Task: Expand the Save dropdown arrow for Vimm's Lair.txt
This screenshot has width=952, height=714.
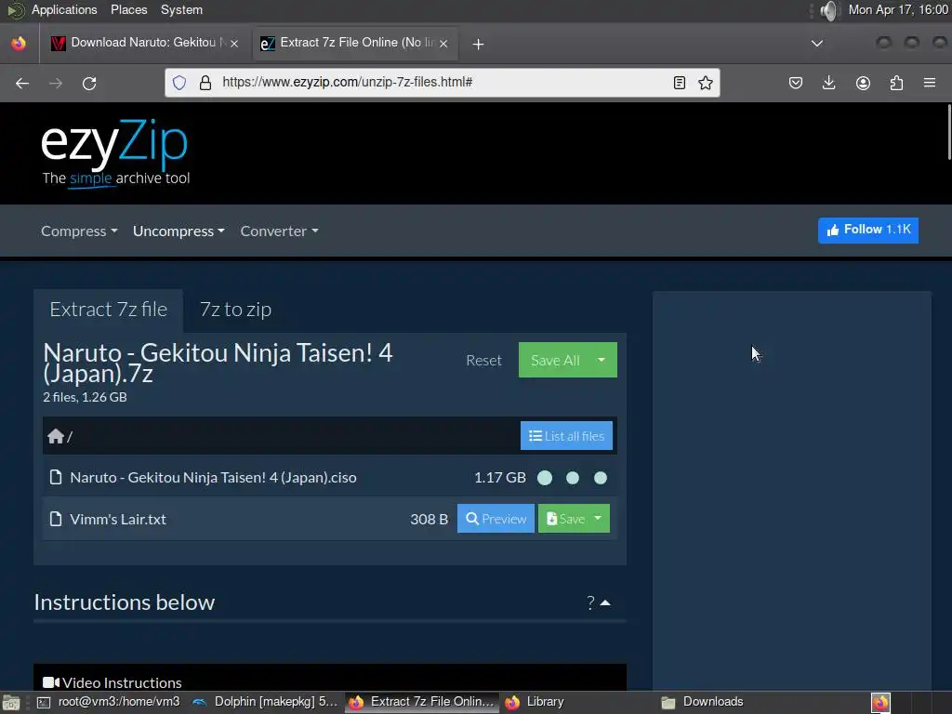Action: (598, 518)
